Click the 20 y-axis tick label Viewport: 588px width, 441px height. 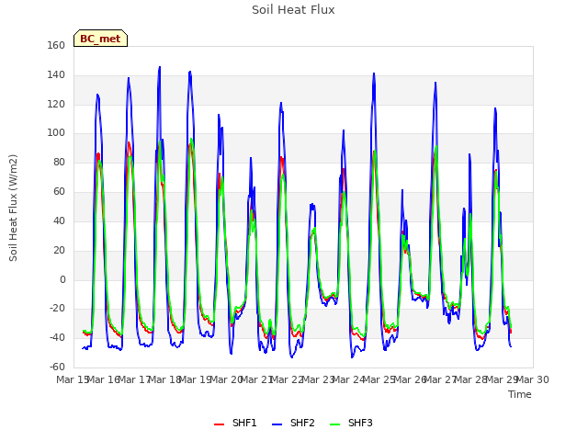(59, 250)
